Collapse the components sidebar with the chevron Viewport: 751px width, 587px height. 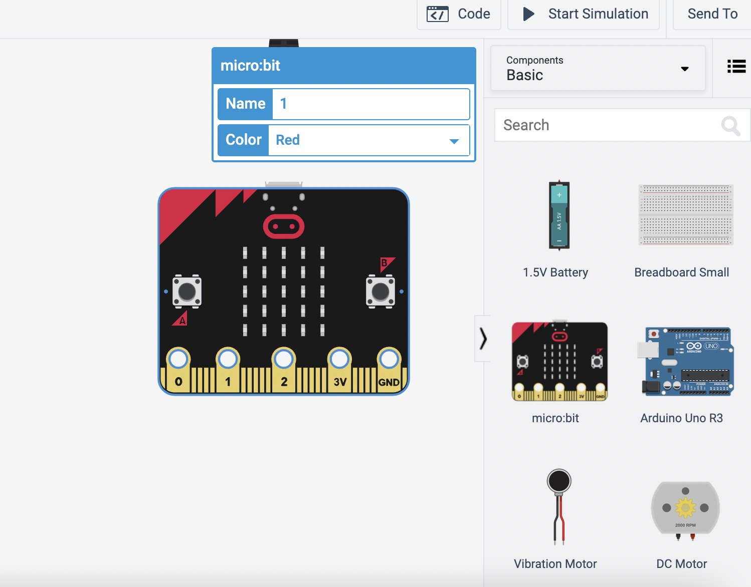point(483,339)
